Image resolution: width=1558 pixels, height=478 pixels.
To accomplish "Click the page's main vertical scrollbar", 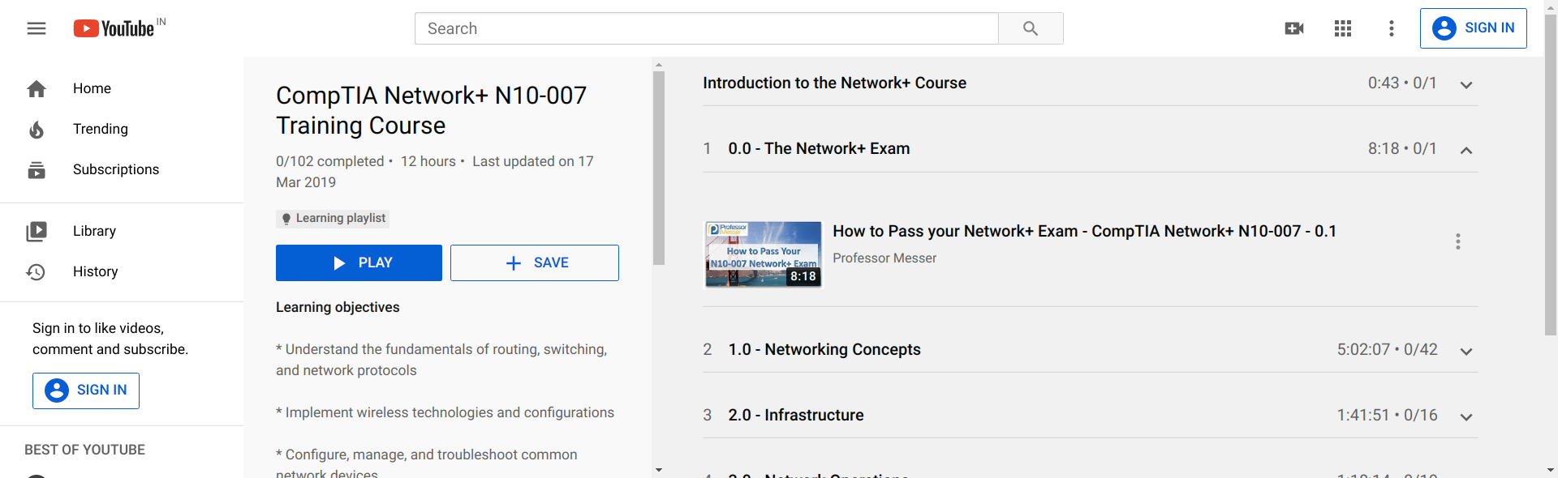I will click(x=1551, y=174).
